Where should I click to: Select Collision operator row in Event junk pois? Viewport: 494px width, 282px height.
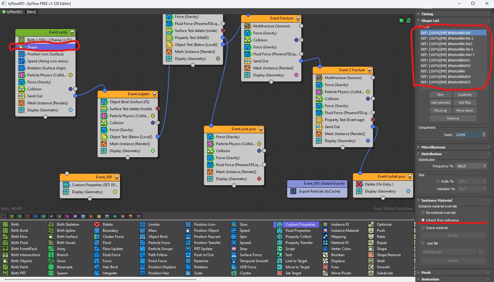(x=234, y=151)
